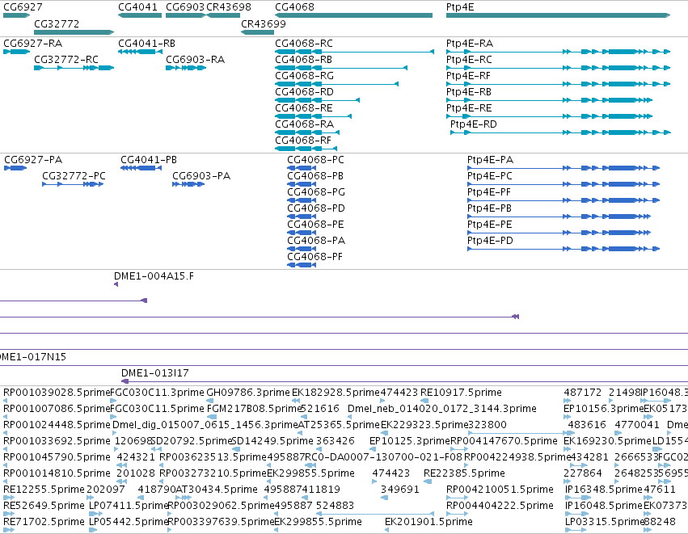Open EST RC0-DA0007-130700-021-F08
Image resolution: width=688 pixels, height=534 pixels.
point(383,457)
